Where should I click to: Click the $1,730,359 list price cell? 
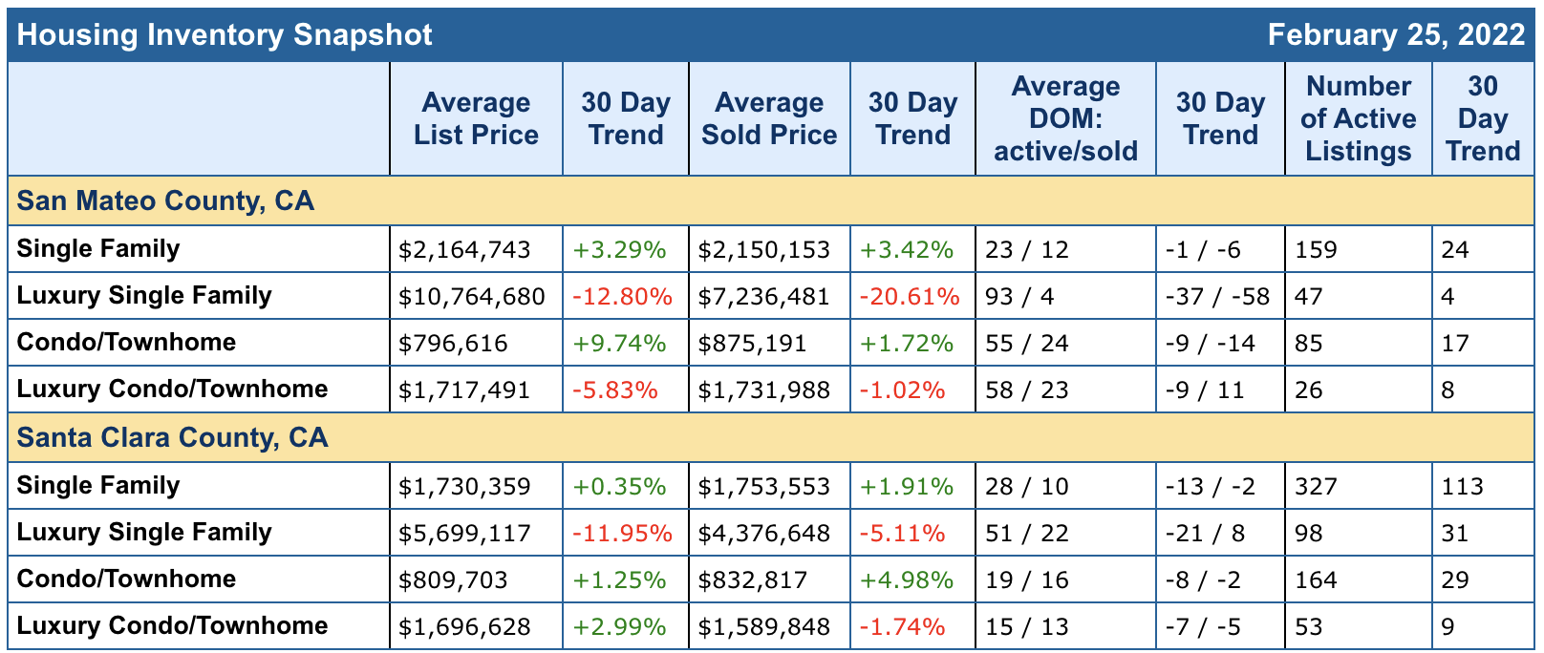coord(464,487)
